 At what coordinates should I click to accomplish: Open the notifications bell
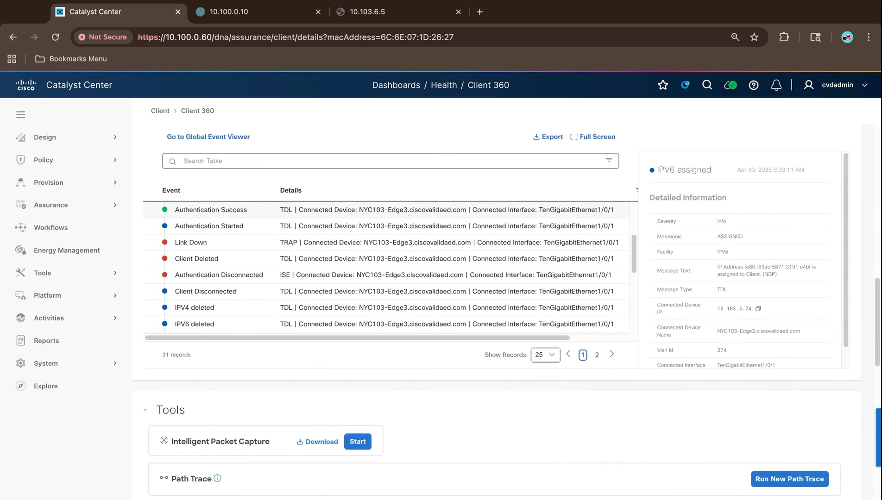[x=776, y=85]
